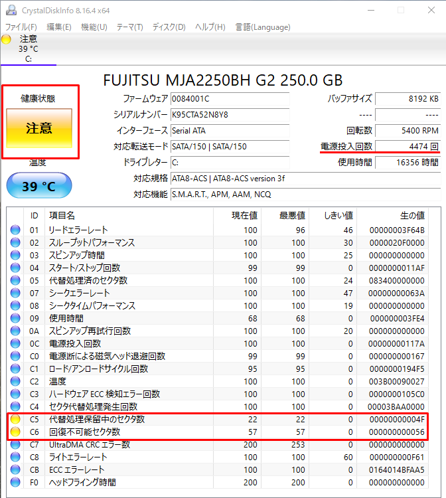Select the 回復不可能セクタ数 row
This screenshot has width=446, height=498.
tap(218, 432)
